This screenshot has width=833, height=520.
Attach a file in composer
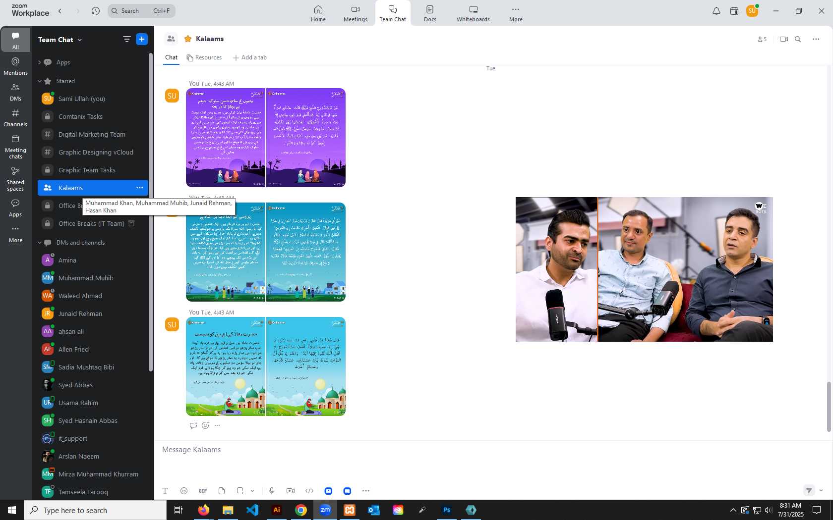[x=222, y=491]
